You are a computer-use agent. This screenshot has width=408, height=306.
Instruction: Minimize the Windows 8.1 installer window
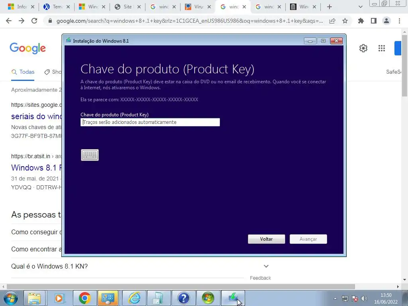coord(310,41)
